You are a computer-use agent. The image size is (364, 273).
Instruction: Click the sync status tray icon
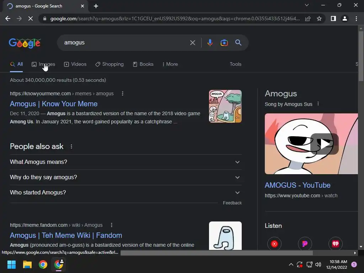(x=300, y=264)
